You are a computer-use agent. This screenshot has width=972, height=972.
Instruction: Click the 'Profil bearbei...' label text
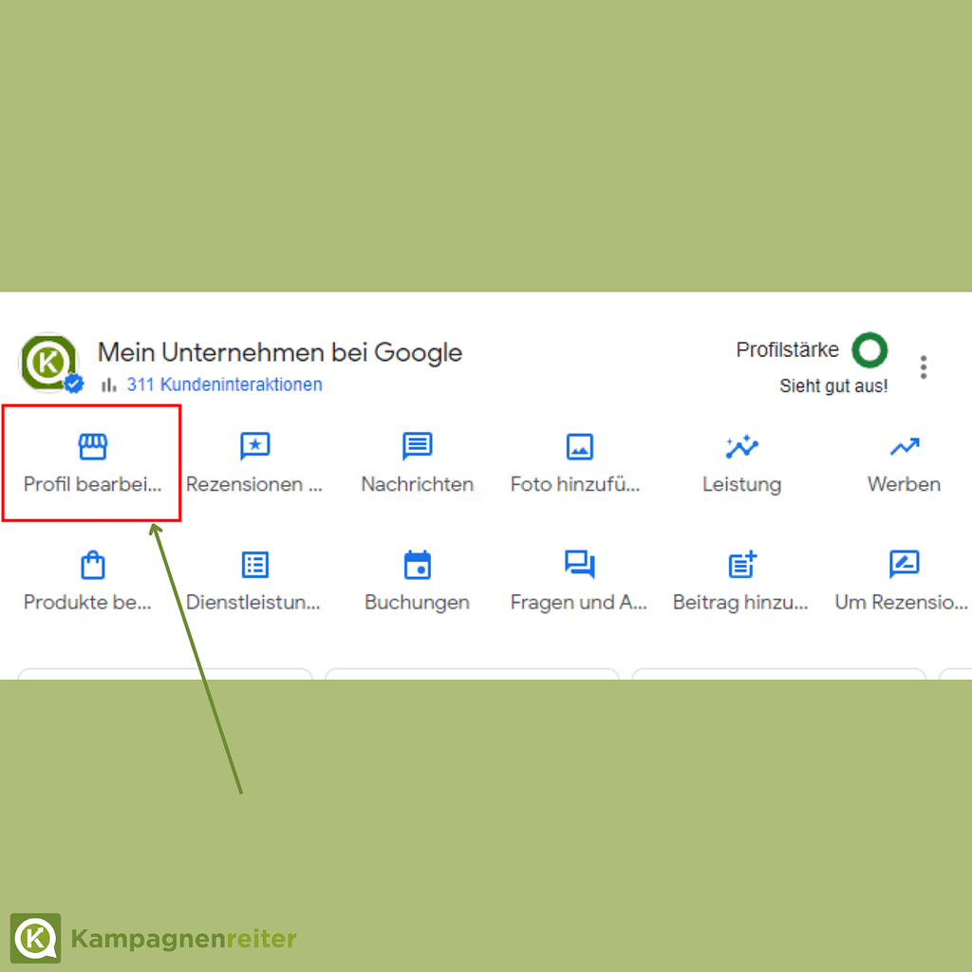tap(92, 484)
